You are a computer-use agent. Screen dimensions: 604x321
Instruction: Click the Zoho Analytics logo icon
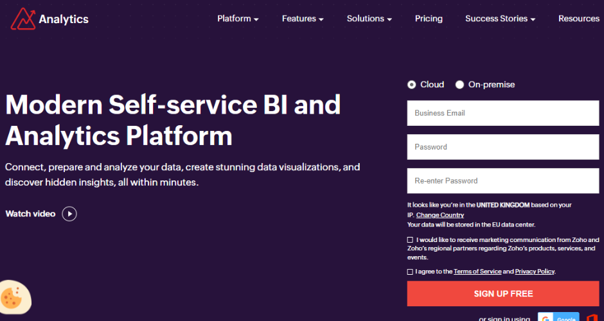23,19
